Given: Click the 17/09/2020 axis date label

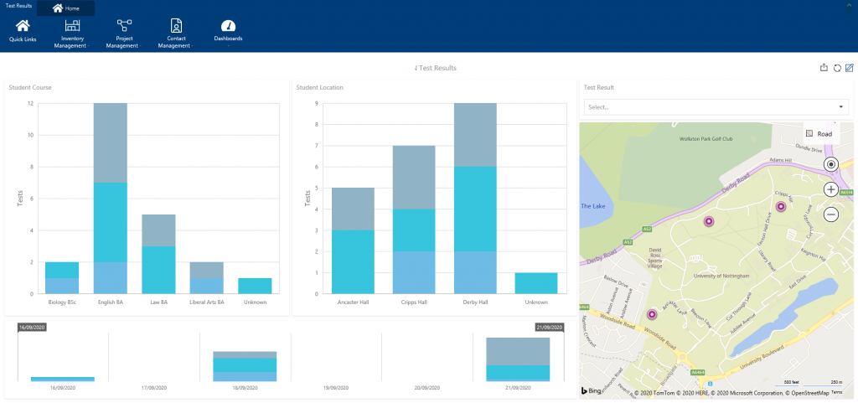Looking at the screenshot, I should (x=154, y=388).
